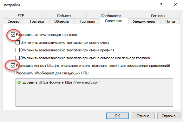This screenshot has width=183, height=122.
Task: Go to the Графики tab
Action: click(37, 21)
